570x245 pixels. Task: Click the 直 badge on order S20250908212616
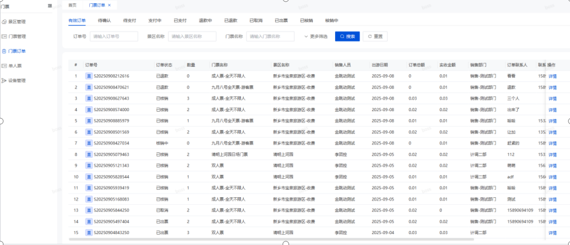click(89, 76)
